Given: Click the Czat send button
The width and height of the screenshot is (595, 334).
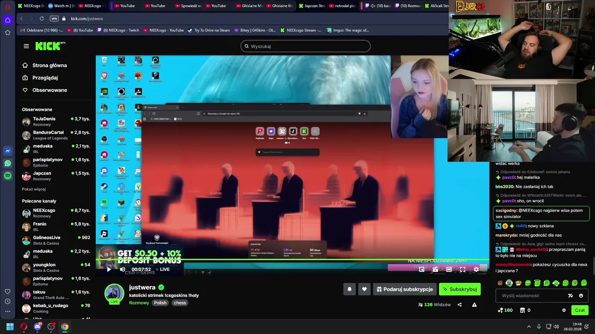Looking at the screenshot, I should (580, 310).
